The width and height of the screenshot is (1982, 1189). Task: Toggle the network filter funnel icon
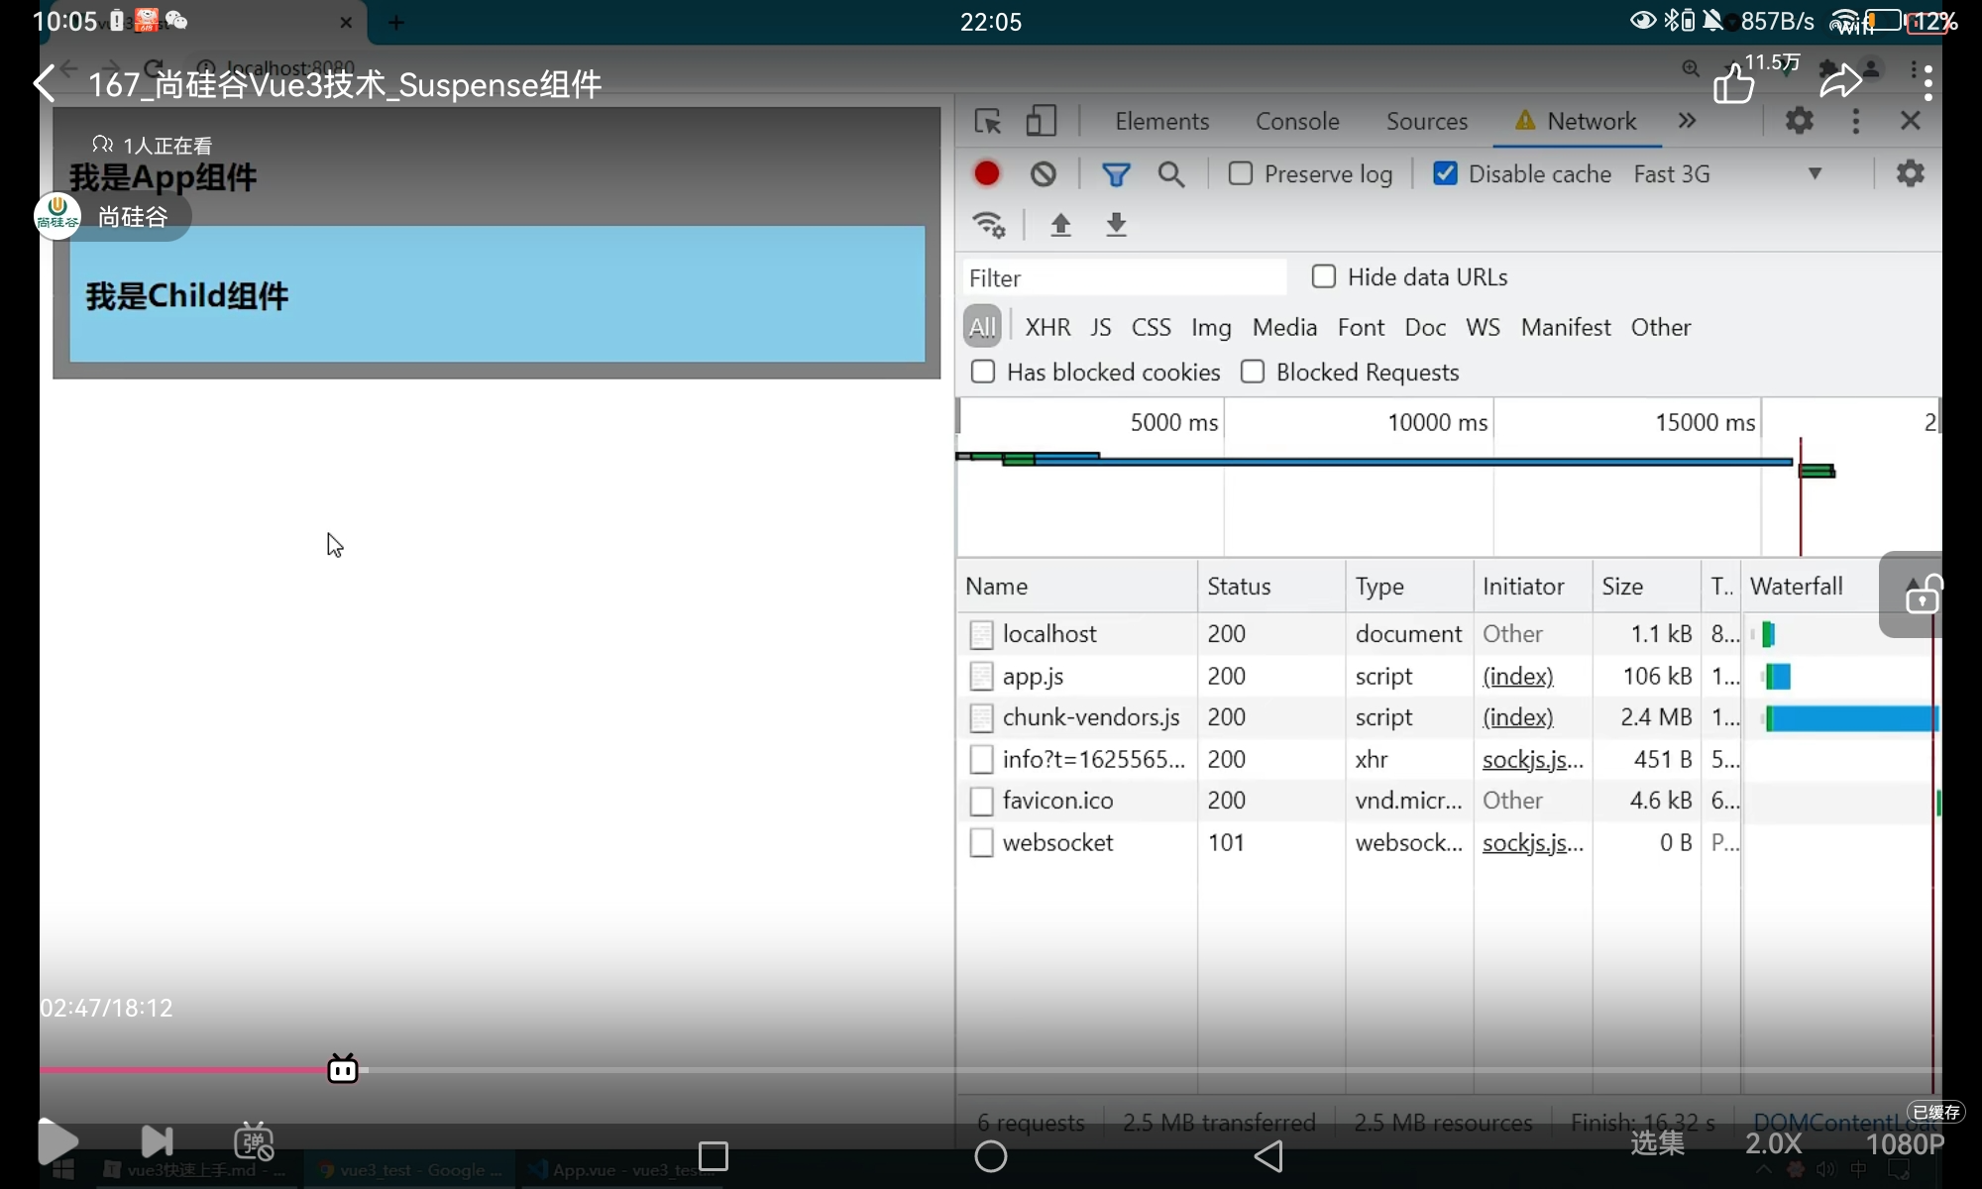coord(1116,174)
